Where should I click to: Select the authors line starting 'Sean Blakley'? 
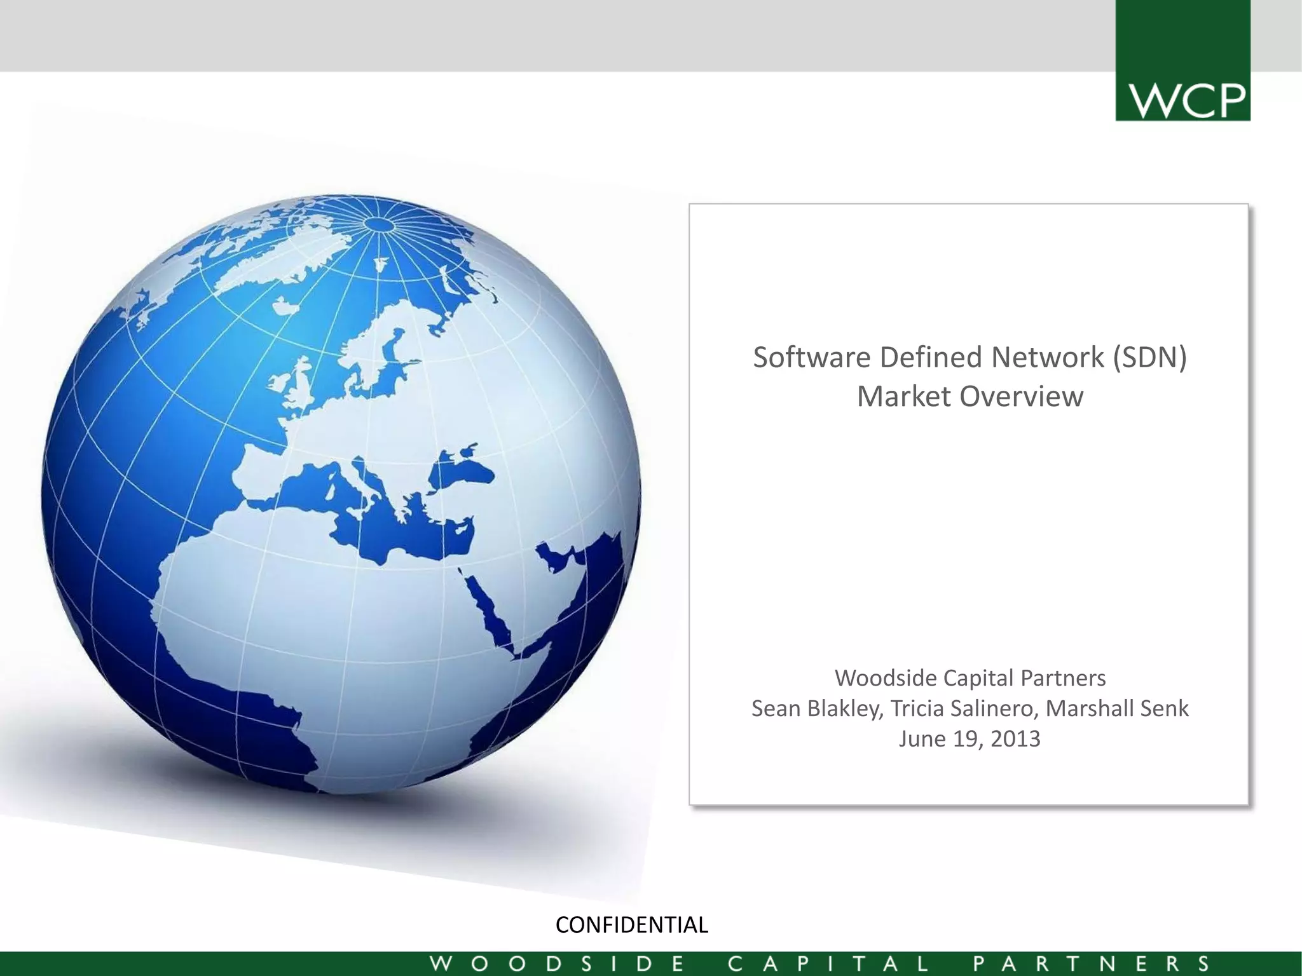(970, 708)
